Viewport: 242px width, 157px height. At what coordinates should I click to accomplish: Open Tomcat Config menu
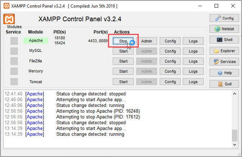[170, 82]
